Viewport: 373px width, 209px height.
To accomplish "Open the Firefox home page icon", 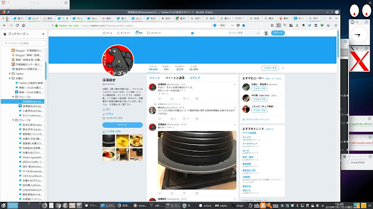I will (23, 26).
